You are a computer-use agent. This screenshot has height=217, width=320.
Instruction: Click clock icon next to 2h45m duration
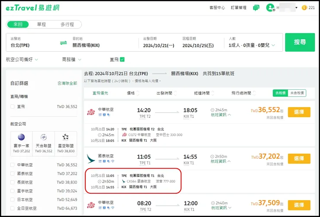tap(212, 110)
